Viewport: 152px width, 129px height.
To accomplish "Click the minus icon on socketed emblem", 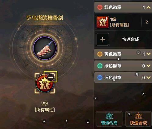I will [x=51, y=78].
